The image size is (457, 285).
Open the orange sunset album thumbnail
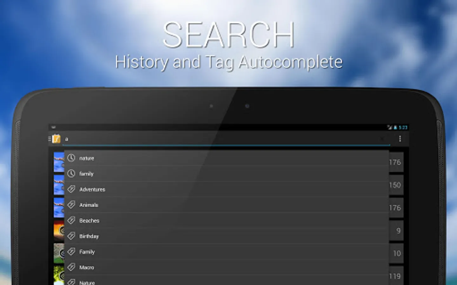pos(59,231)
